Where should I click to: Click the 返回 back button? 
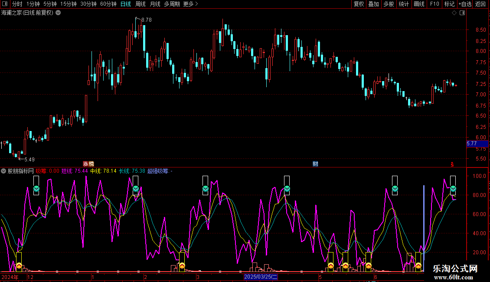pyautogui.click(x=480, y=4)
